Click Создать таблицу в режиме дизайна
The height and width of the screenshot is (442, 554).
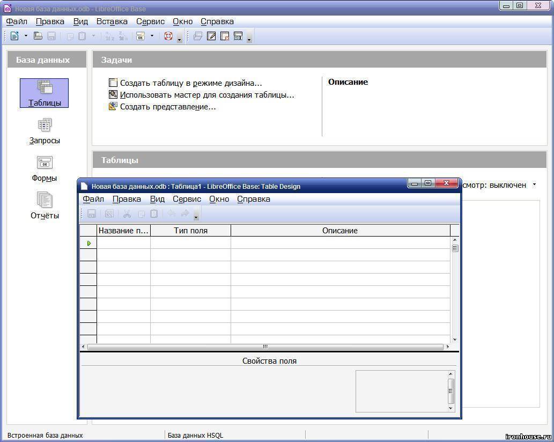[190, 83]
